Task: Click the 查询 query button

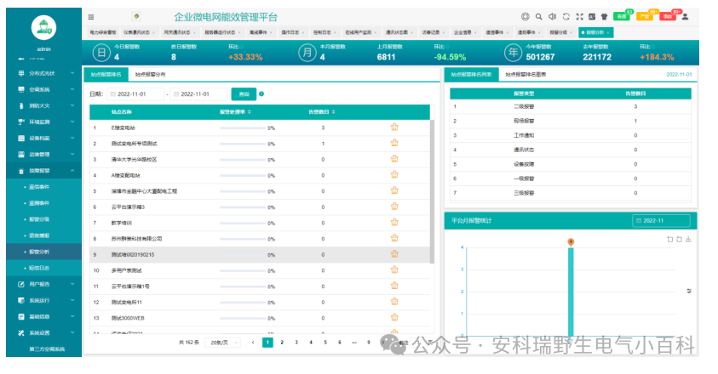Action: click(x=244, y=93)
